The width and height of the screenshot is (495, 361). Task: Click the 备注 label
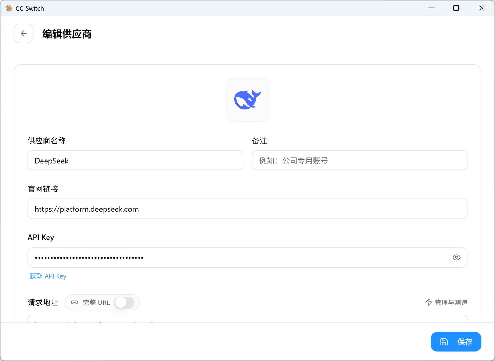point(260,141)
